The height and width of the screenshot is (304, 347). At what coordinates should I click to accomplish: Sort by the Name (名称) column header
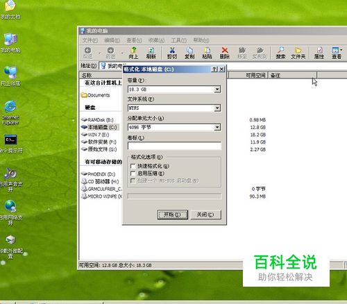tap(101, 75)
